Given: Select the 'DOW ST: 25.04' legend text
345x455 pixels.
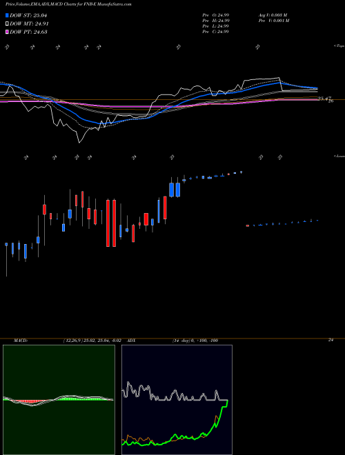Looking at the screenshot, I should [x=28, y=15].
